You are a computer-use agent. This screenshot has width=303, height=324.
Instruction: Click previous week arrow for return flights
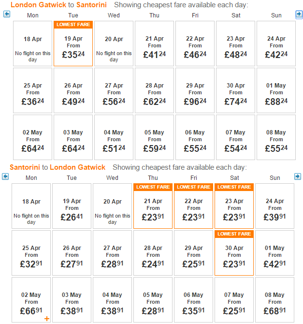5,177
